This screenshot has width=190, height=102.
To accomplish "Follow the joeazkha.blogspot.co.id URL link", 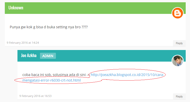I will 127,75.
